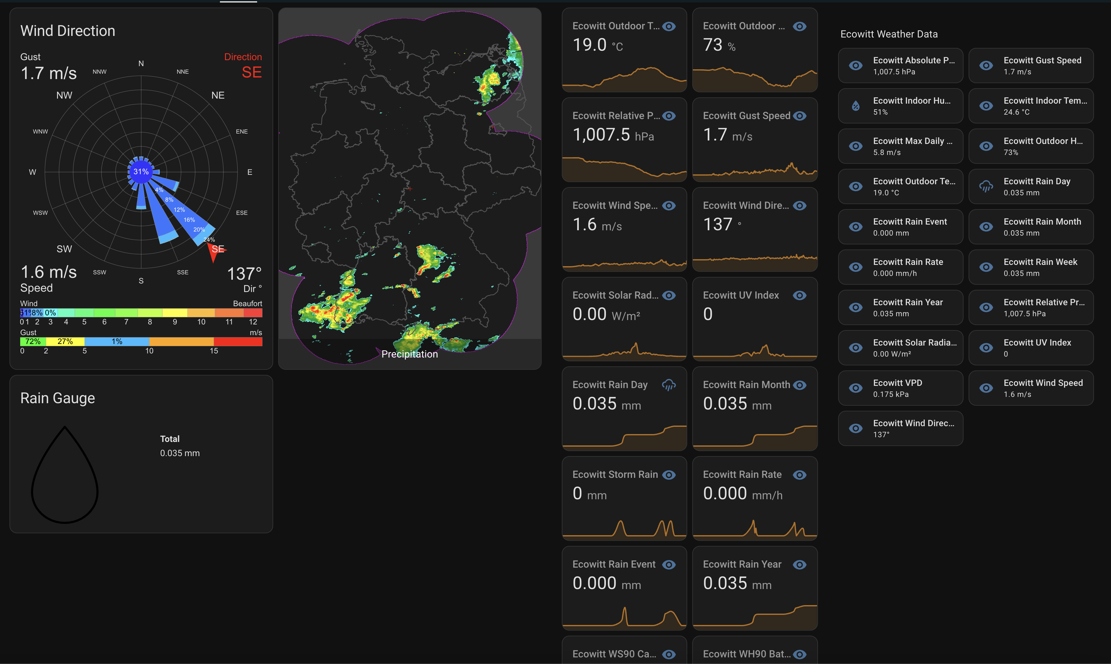Click eye icon on Ecowitt UV Index graph card
The width and height of the screenshot is (1111, 664).
pyautogui.click(x=800, y=295)
